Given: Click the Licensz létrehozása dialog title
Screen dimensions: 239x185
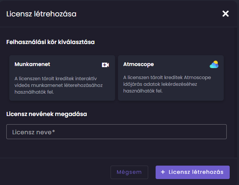Looking at the screenshot, I should (41, 14).
